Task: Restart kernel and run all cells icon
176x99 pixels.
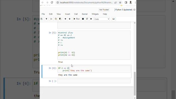Action: [91, 19]
